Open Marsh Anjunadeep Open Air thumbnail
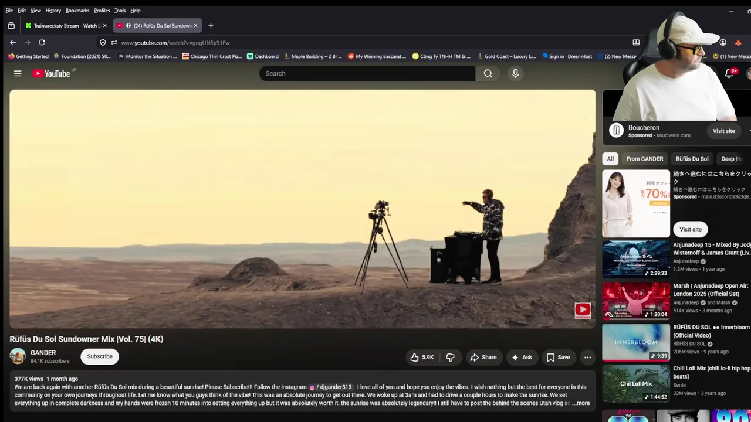 (636, 301)
